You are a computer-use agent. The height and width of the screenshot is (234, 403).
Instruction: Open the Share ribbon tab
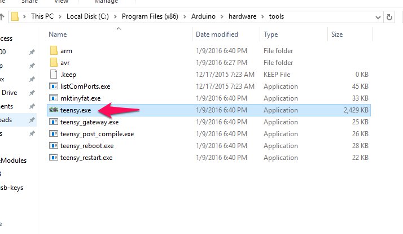[29, 2]
